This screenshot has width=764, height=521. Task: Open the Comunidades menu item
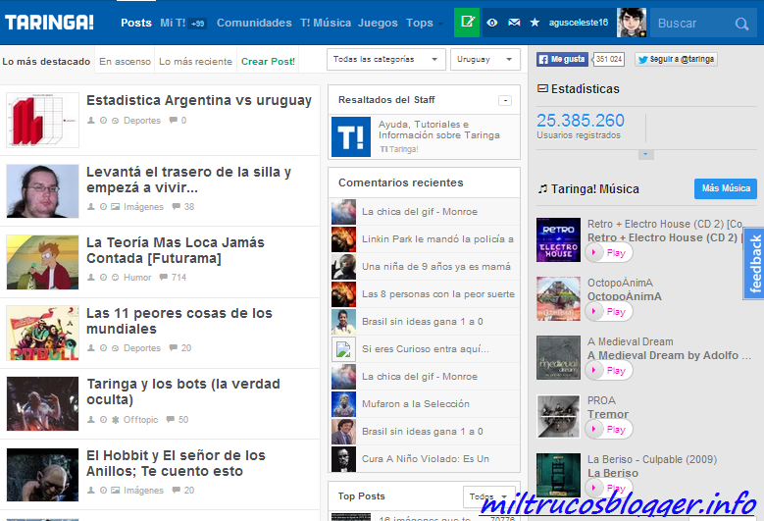coord(254,23)
